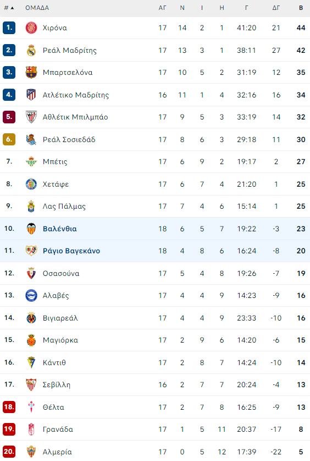Sort standings by the ΟΜΑΔΑ column header

pos(37,8)
